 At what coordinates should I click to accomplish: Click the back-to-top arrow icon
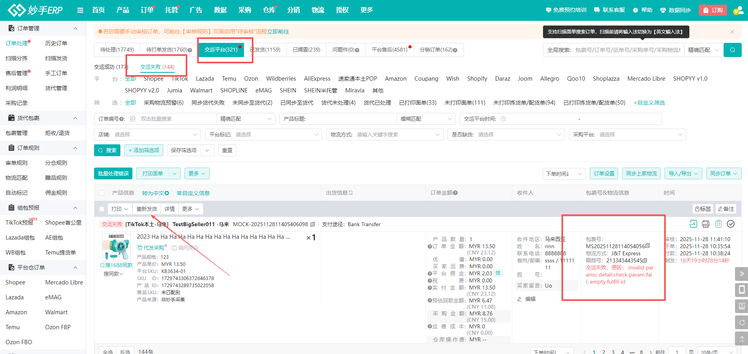pyautogui.click(x=741, y=338)
